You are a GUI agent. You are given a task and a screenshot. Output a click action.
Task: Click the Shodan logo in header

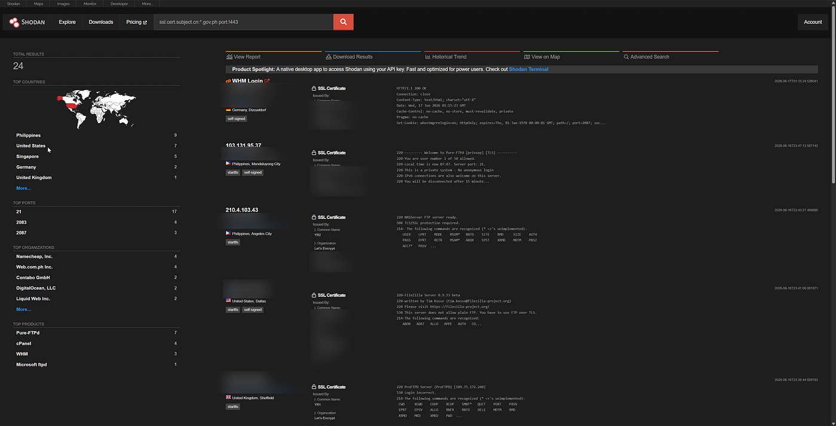26,22
